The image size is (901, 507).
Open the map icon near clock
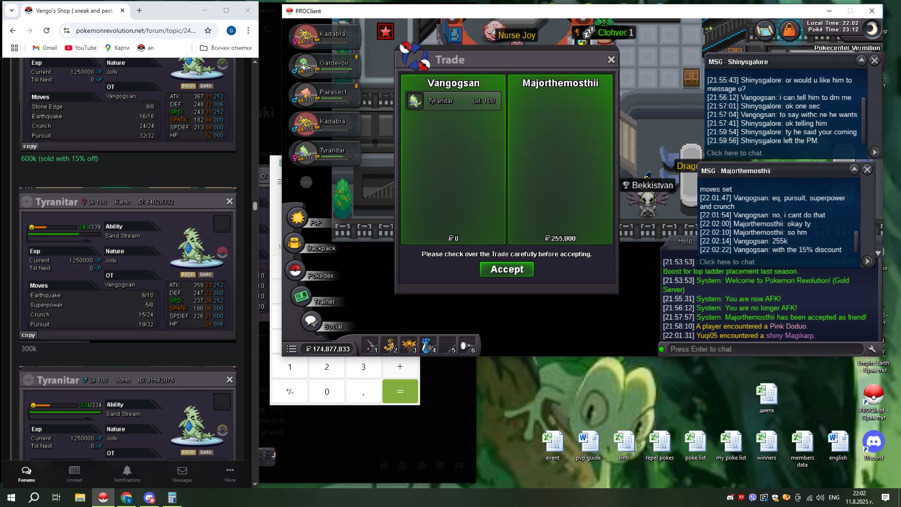[x=764, y=31]
